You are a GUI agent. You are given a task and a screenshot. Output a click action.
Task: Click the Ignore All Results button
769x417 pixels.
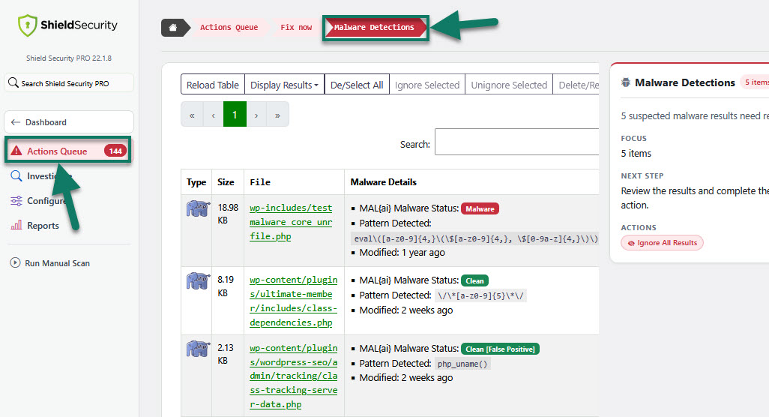[x=662, y=243]
